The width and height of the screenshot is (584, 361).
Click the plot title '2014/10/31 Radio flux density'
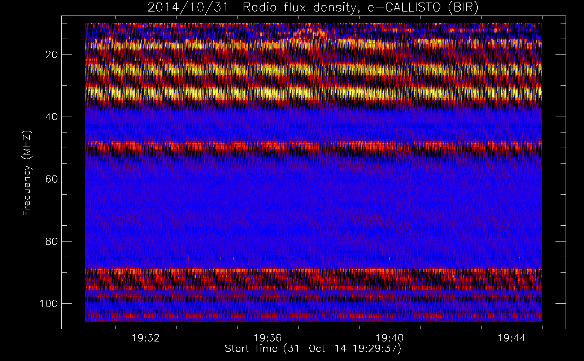pyautogui.click(x=313, y=7)
